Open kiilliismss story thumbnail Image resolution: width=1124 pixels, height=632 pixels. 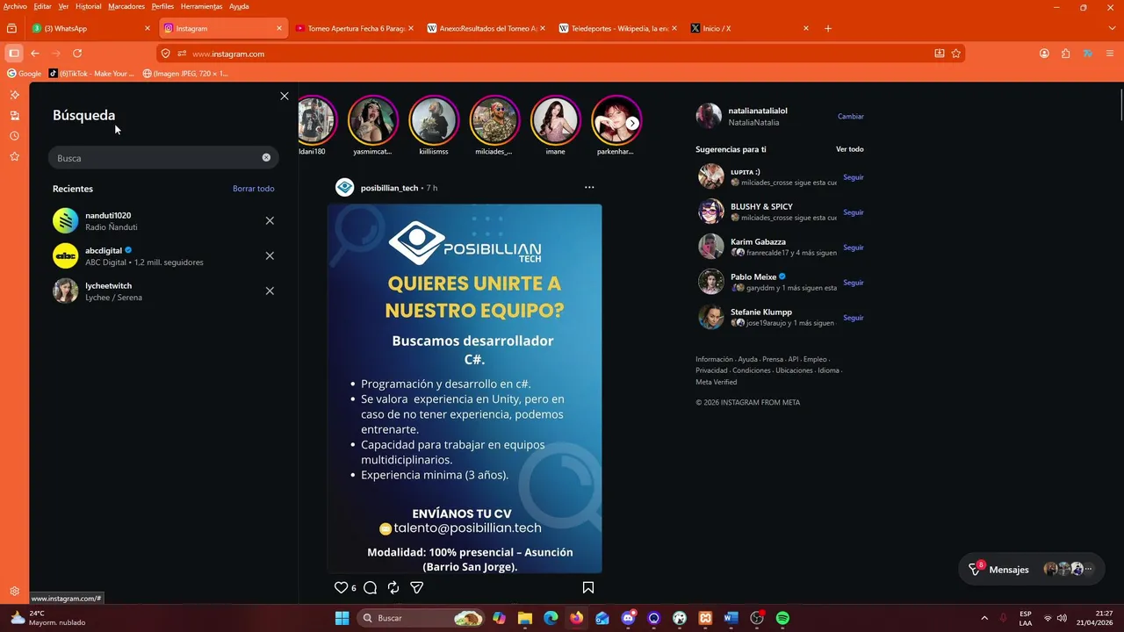(x=434, y=120)
